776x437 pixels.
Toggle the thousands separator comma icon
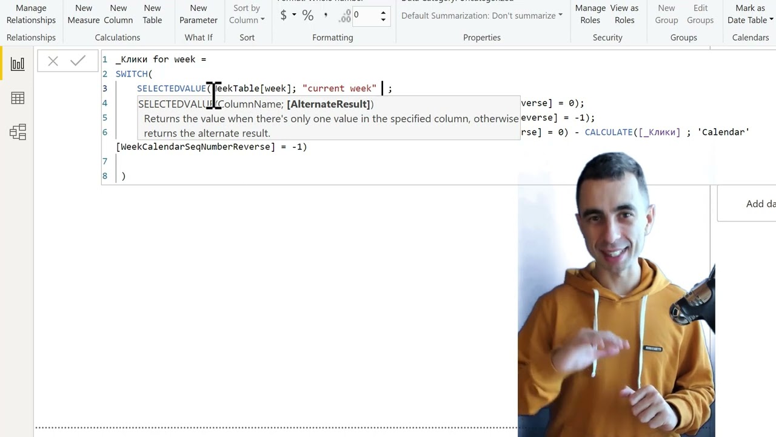coord(326,15)
